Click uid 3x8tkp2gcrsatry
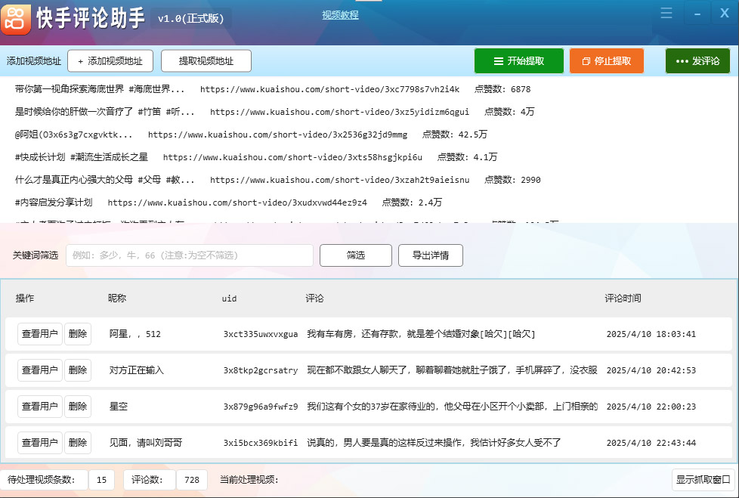The height and width of the screenshot is (498, 739). tap(261, 370)
